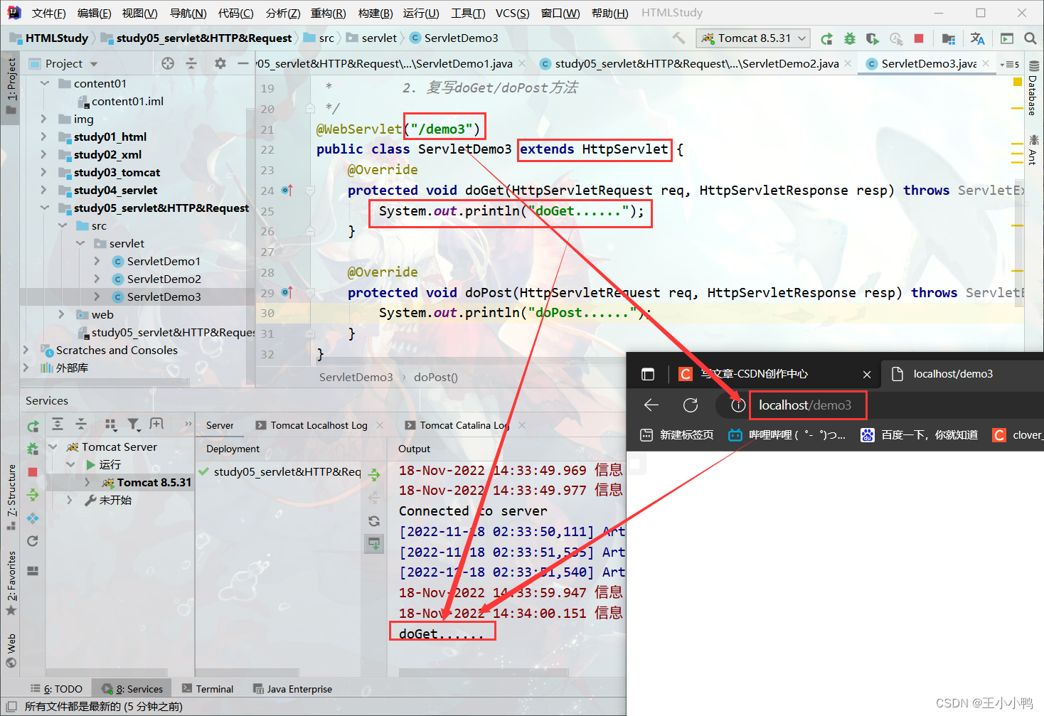The height and width of the screenshot is (716, 1044).
Task: Open the 哔哩哔哩 bookmark in the browser
Action: [786, 434]
